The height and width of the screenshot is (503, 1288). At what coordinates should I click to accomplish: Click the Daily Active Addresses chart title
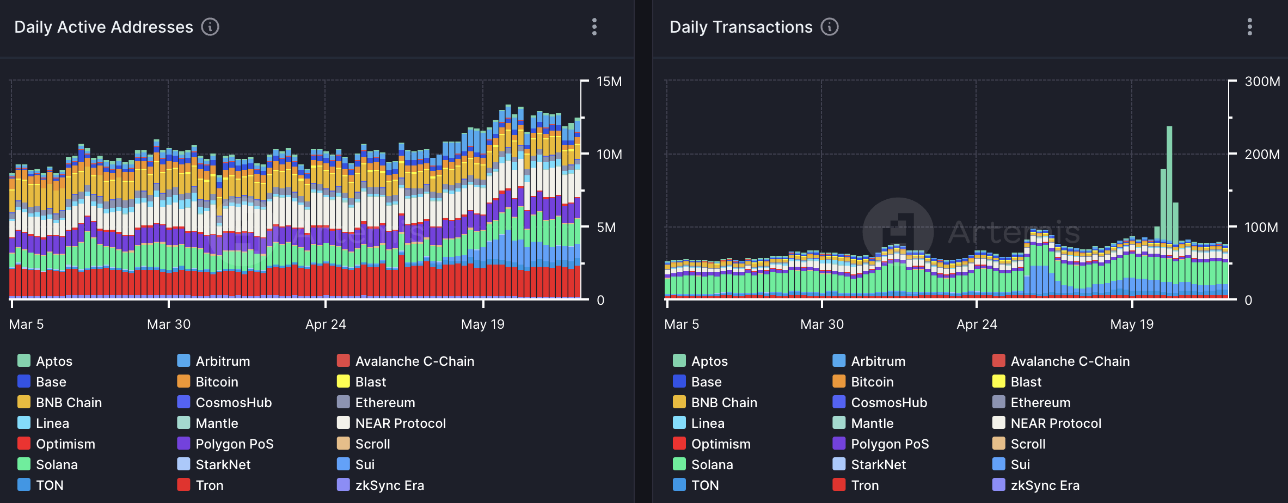[x=103, y=27]
